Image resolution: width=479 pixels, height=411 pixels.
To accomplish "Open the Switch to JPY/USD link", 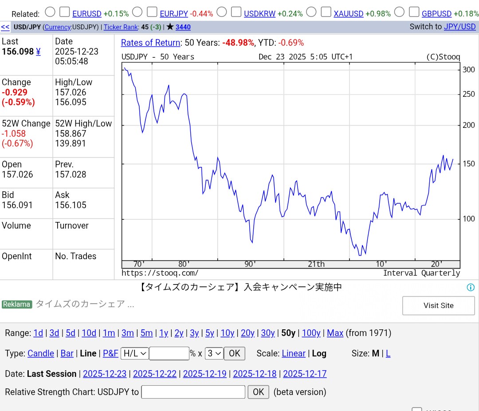I will 459,27.
